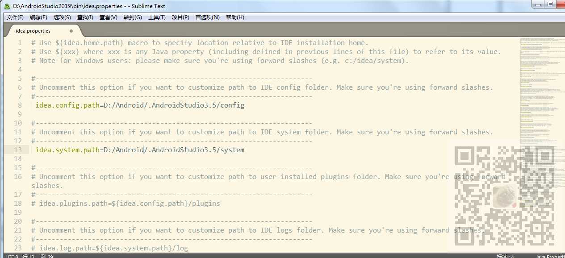The height and width of the screenshot is (258, 565).
Task: Click the dashed separator comment on line 20
Action: 172,221
